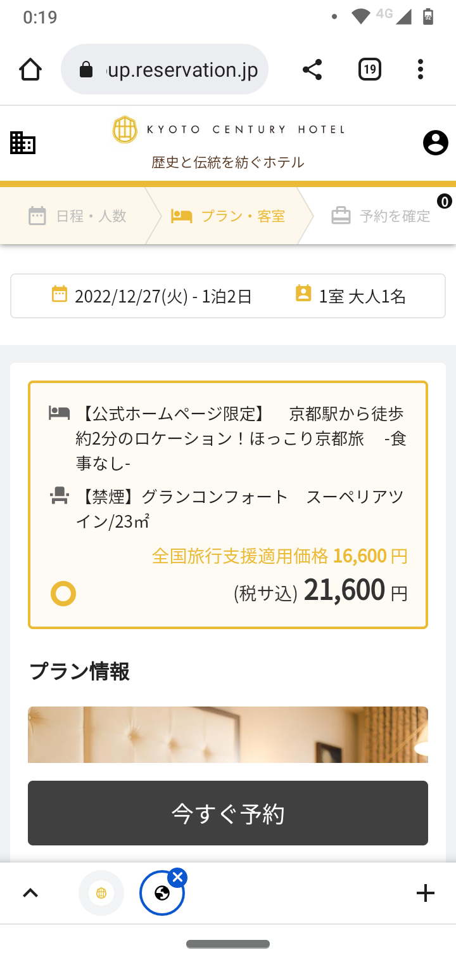Open the browser three-dot menu
The image size is (456, 964).
click(420, 69)
